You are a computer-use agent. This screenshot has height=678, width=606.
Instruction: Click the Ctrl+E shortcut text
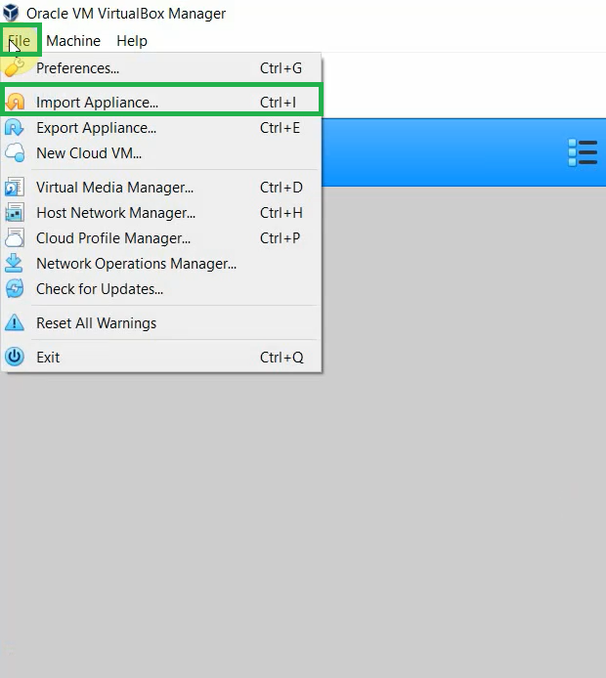(x=280, y=128)
